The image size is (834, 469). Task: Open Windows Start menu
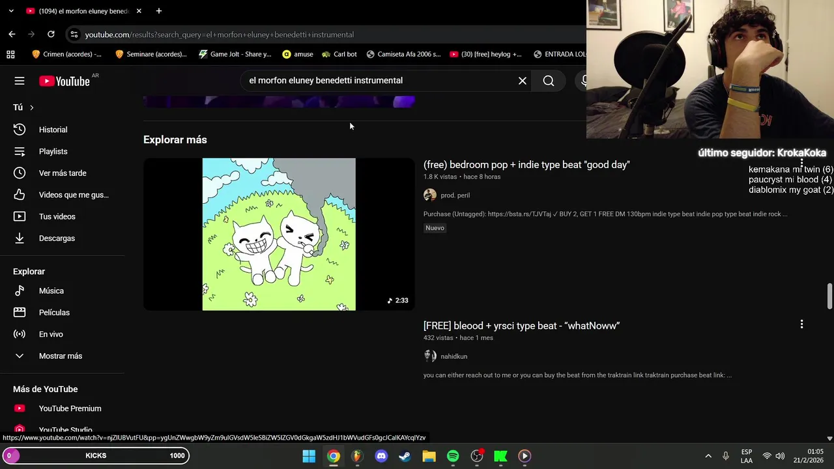point(309,456)
